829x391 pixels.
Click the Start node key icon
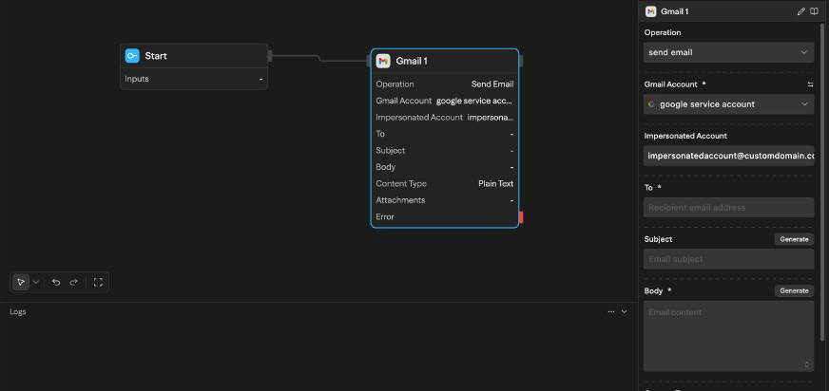(x=132, y=56)
